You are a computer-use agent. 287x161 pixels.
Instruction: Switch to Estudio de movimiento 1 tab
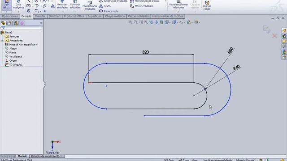[47, 156]
